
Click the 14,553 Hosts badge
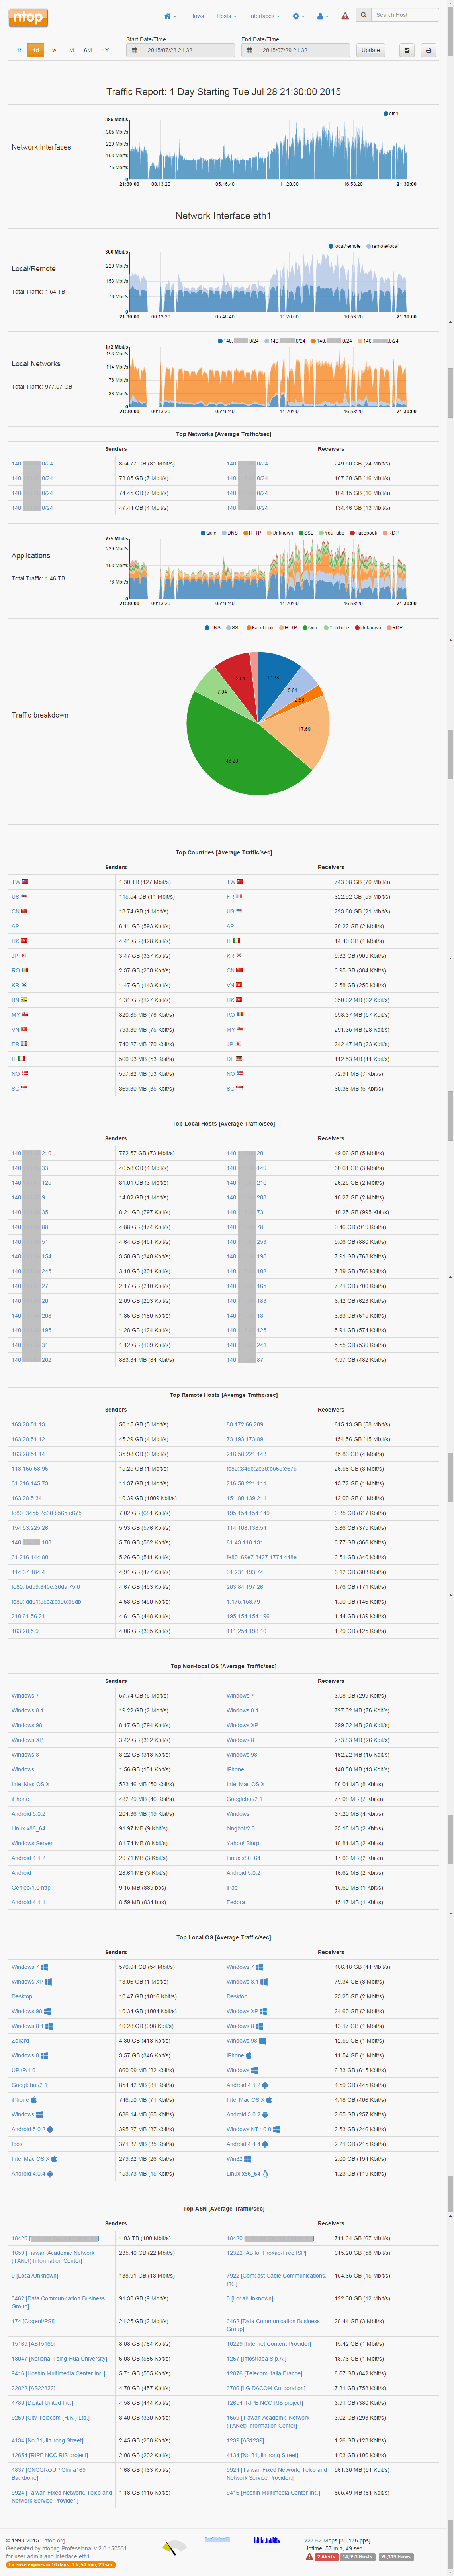coord(357,2557)
